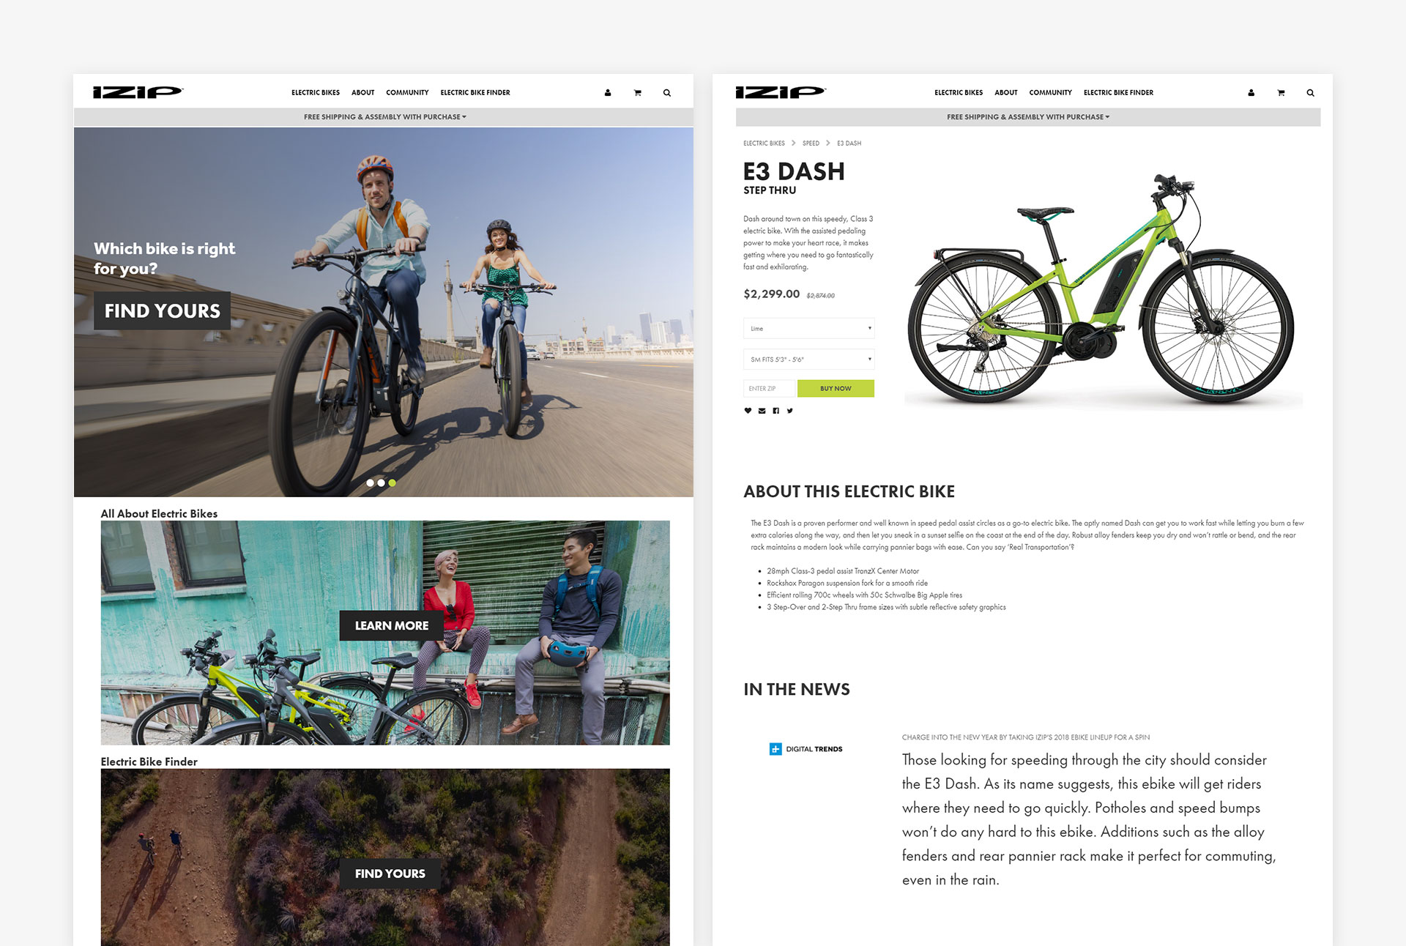Open the Lime color dropdown
Image resolution: width=1406 pixels, height=946 pixels.
[808, 328]
